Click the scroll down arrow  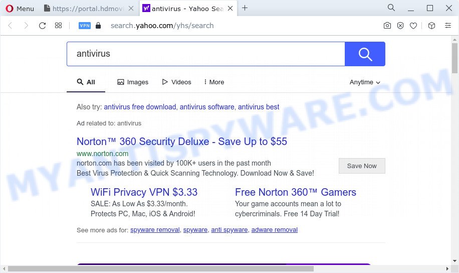[x=454, y=261]
